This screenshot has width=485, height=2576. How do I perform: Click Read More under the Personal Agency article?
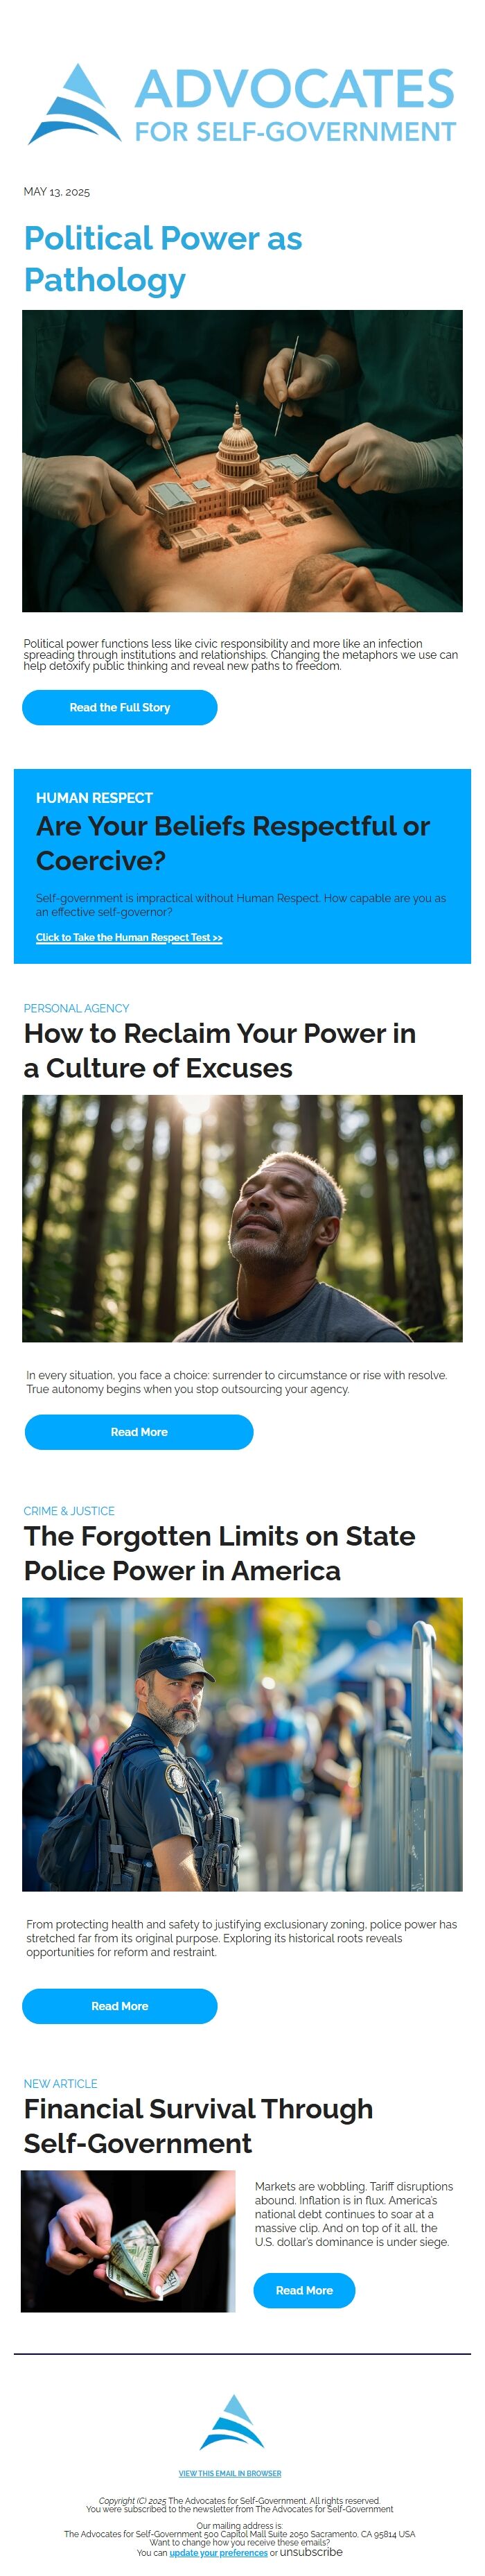point(139,1432)
